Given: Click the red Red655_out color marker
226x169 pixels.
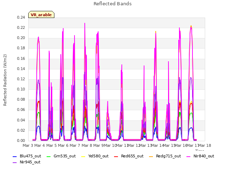Looking at the screenshot, I should click(116, 156).
